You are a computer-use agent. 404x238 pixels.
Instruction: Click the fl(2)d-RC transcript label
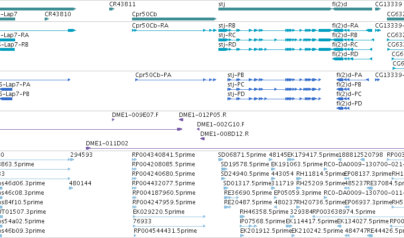click(x=345, y=45)
